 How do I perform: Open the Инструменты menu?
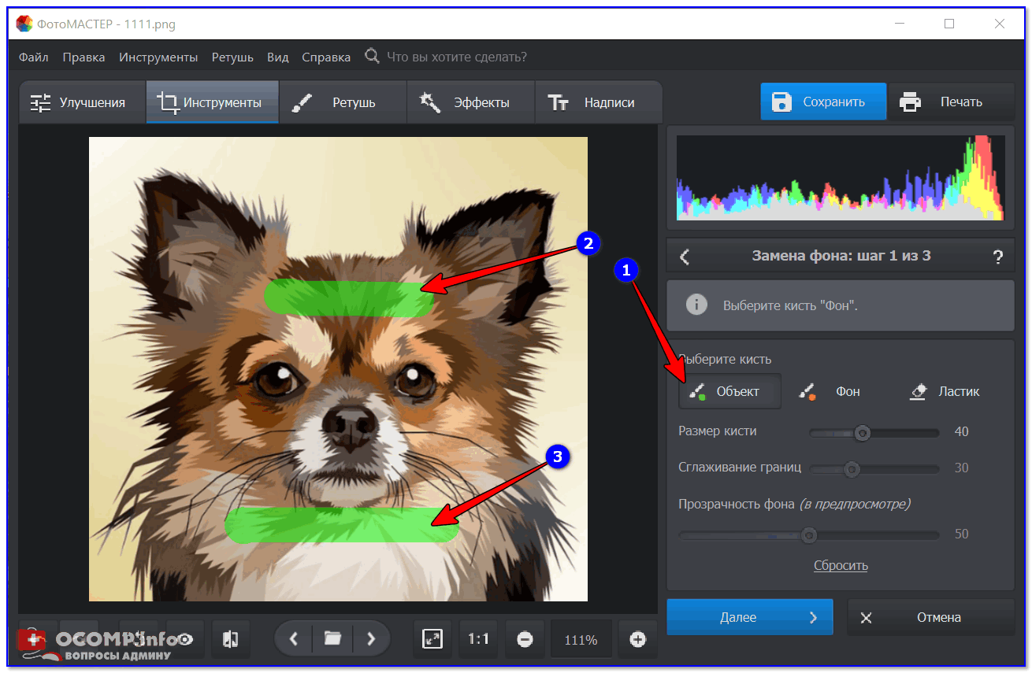click(x=158, y=57)
